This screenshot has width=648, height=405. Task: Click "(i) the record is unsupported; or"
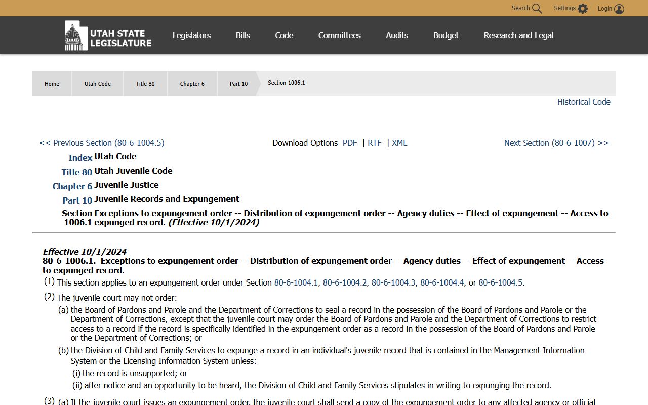click(x=130, y=373)
